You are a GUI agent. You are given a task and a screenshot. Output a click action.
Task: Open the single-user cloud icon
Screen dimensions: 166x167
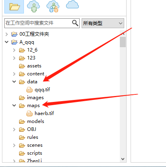33,6
